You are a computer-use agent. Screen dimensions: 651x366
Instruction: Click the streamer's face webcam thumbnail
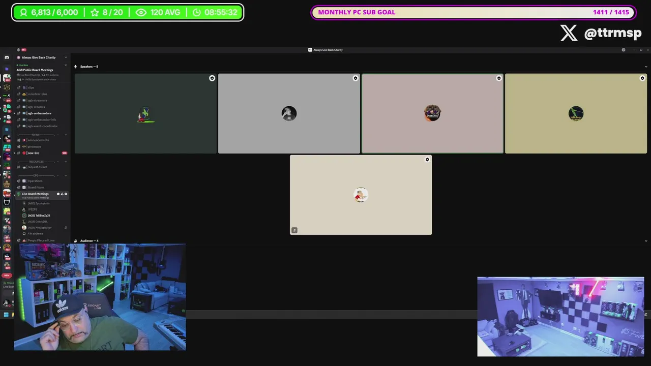pos(100,297)
